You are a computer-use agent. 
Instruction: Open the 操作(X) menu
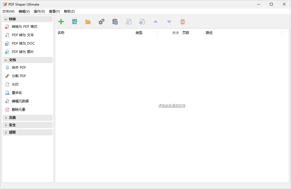tap(39, 11)
